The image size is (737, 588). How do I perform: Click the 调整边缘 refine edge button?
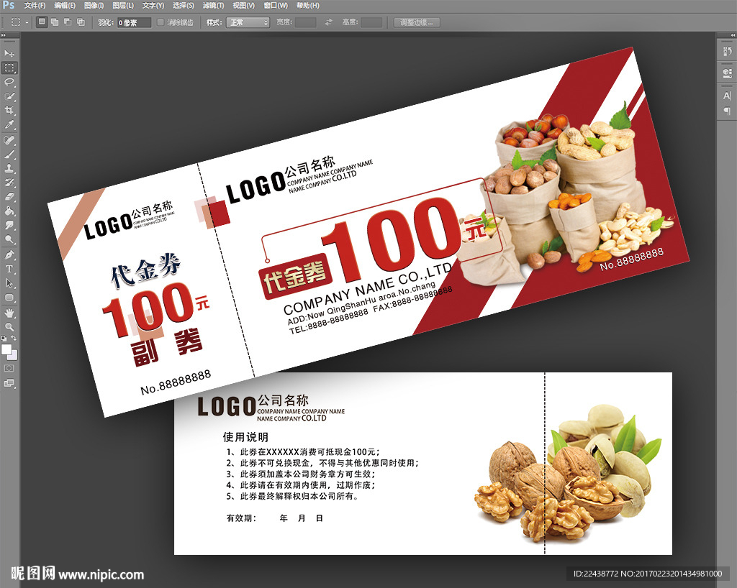pyautogui.click(x=417, y=22)
